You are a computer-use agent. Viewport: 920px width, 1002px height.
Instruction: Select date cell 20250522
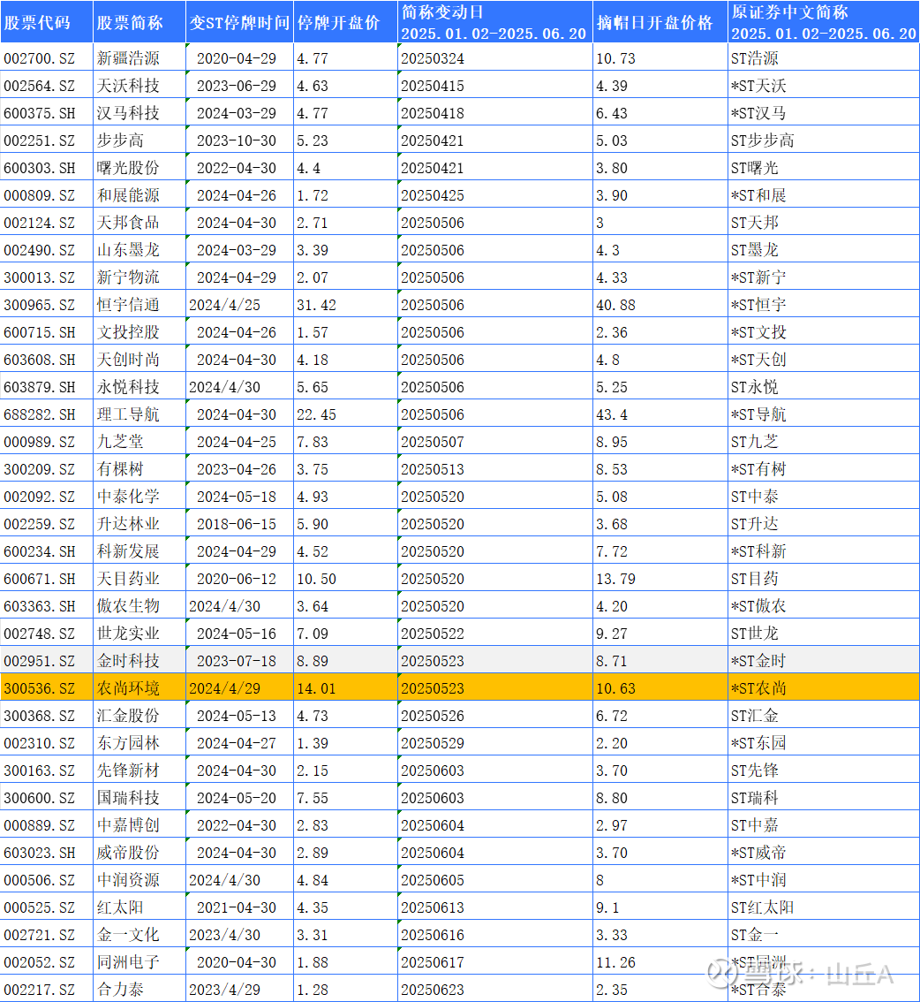click(494, 634)
